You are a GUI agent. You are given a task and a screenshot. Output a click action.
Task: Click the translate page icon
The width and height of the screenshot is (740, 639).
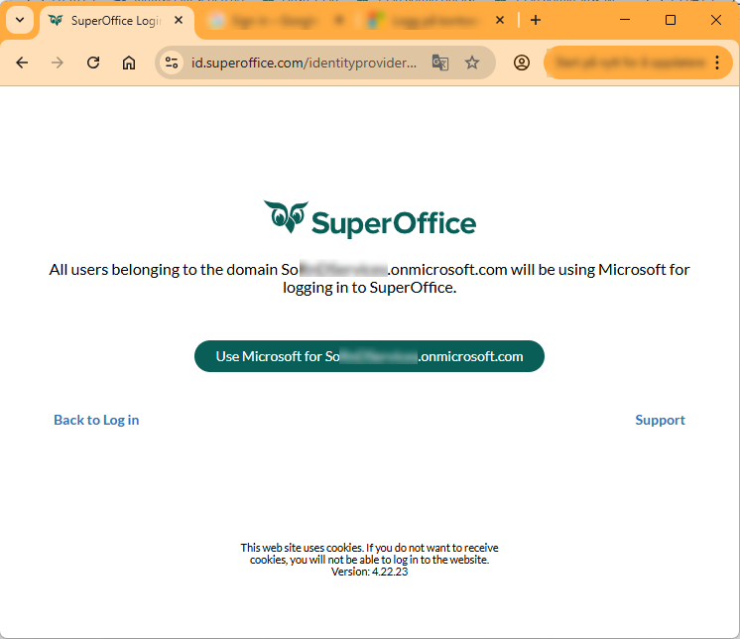click(440, 63)
